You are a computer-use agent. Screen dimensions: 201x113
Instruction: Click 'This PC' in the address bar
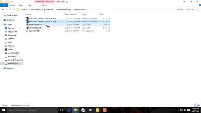click(24, 10)
